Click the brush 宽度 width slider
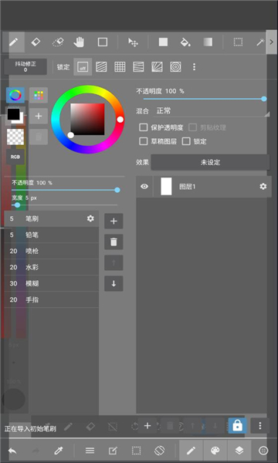The height and width of the screenshot is (463, 278). point(65,205)
